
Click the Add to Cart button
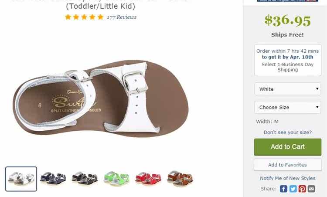288,147
